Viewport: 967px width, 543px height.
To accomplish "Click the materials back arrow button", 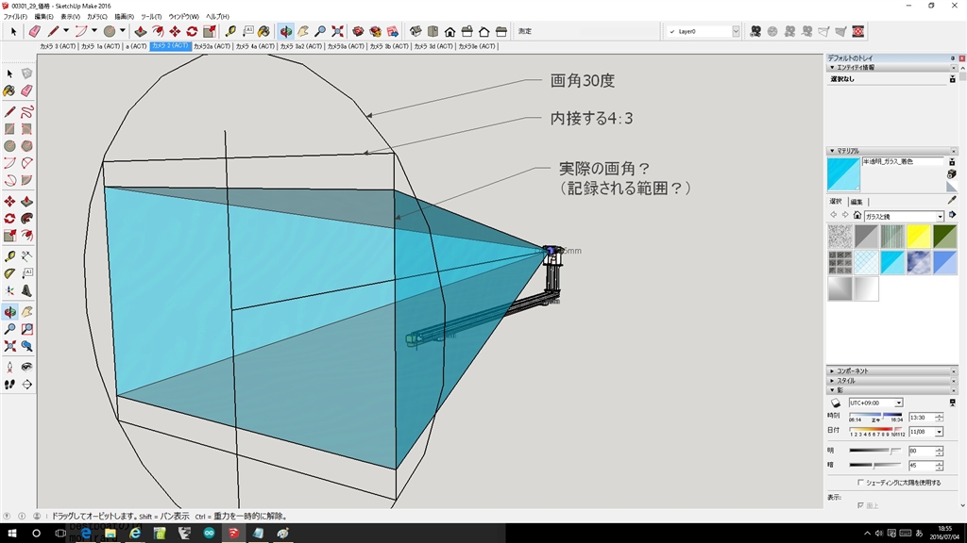I will pos(834,215).
